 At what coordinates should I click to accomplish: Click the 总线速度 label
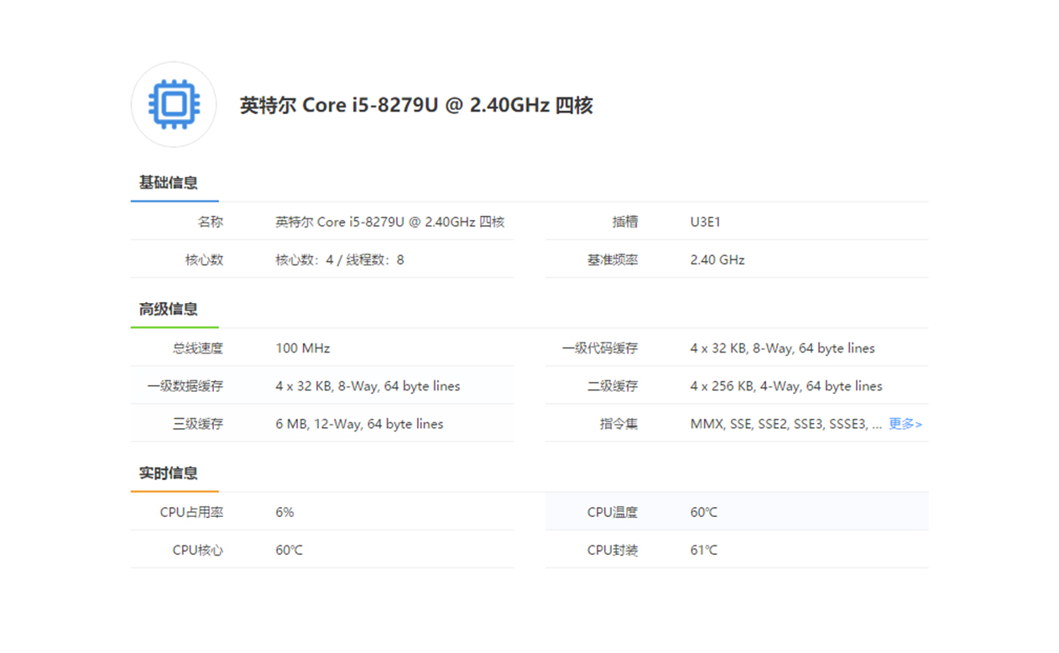[198, 347]
